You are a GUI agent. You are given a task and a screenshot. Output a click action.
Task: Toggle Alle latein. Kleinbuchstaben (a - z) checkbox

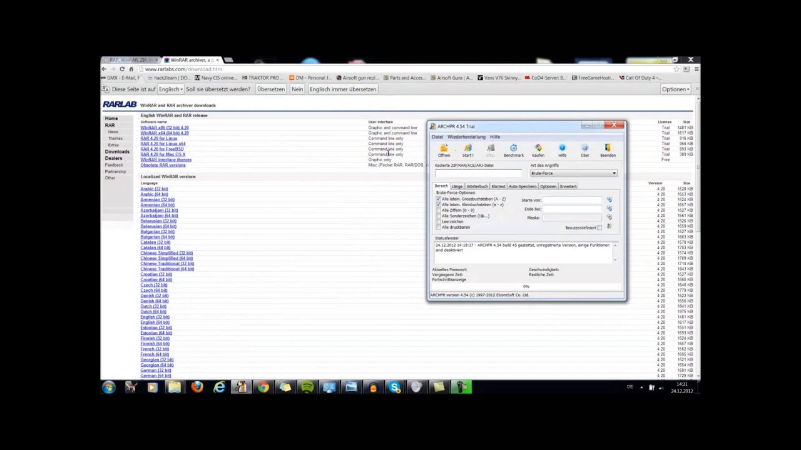(x=439, y=204)
